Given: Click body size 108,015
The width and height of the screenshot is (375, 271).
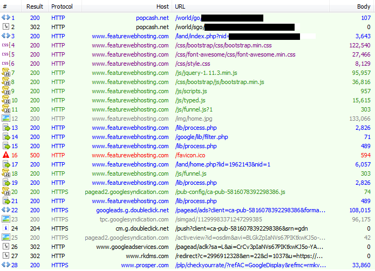Looking at the screenshot, I should (x=360, y=210).
